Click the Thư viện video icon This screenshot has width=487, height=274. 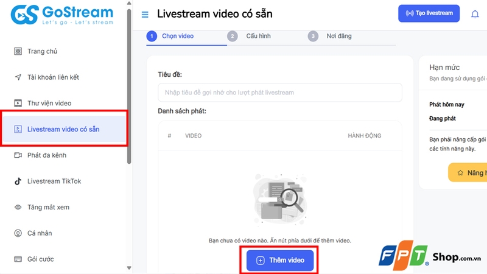tap(18, 103)
